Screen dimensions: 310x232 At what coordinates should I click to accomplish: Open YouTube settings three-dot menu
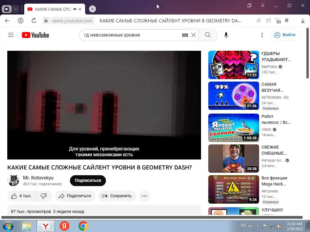(262, 35)
